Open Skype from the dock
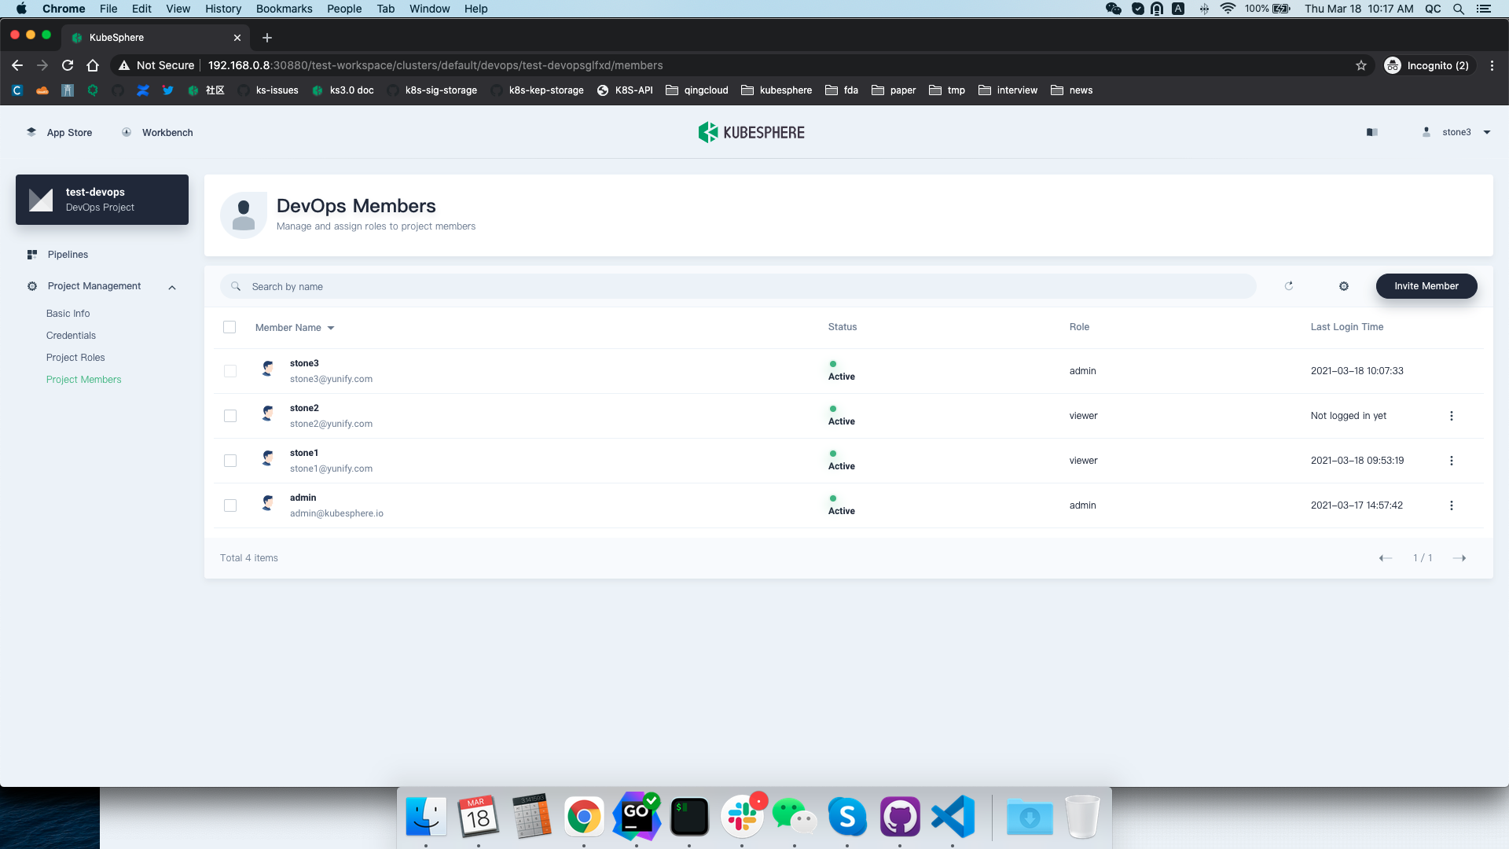Viewport: 1509px width, 849px height. pyautogui.click(x=847, y=817)
